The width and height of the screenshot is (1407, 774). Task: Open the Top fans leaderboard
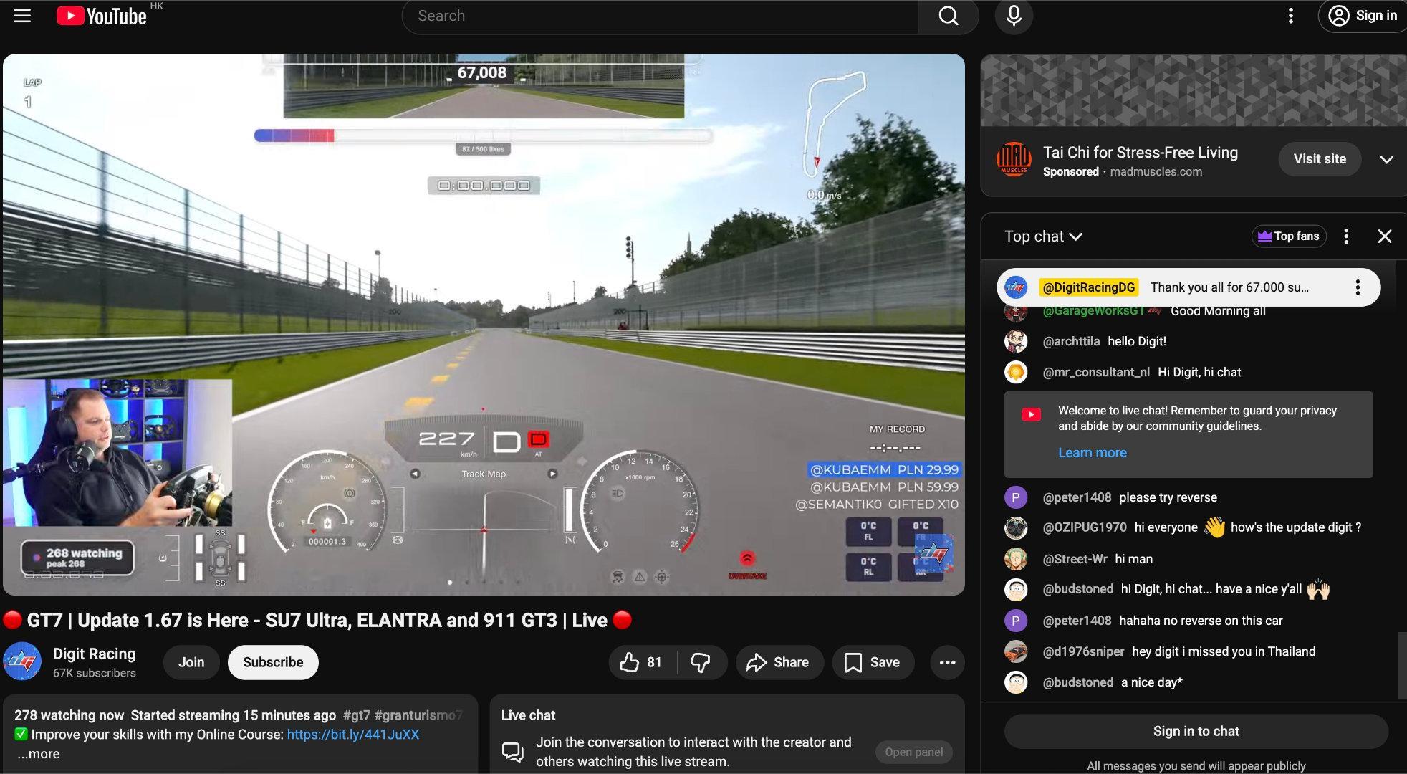(x=1288, y=236)
